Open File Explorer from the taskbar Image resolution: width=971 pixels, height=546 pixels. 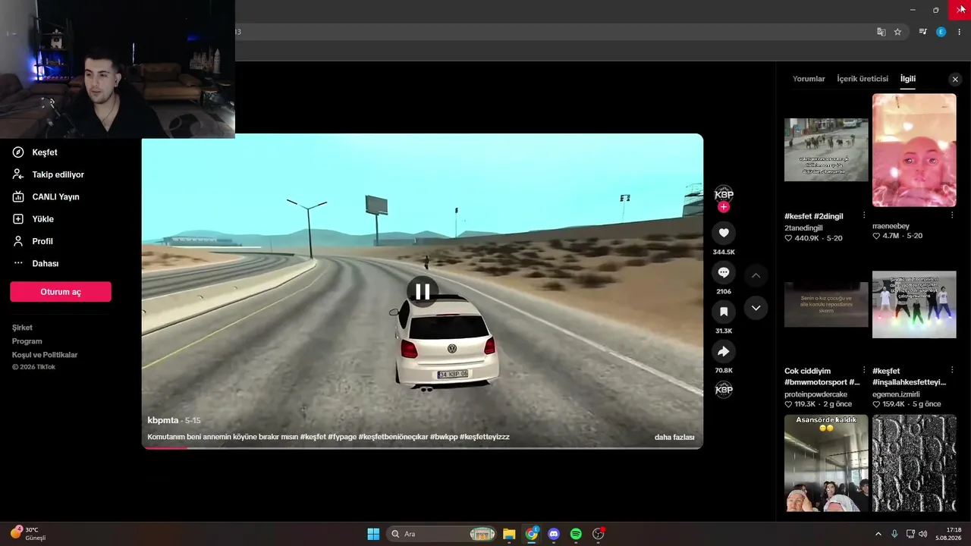(509, 534)
